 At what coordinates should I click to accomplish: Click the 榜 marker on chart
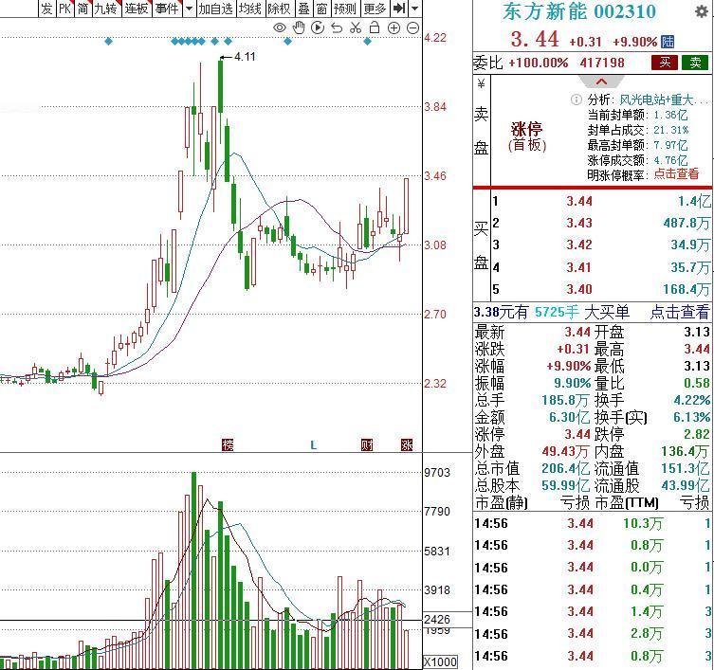[x=228, y=444]
